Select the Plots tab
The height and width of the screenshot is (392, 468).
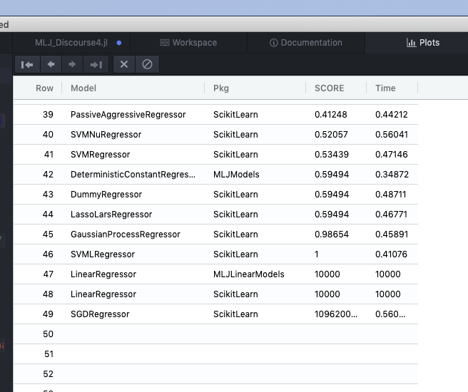pos(423,43)
